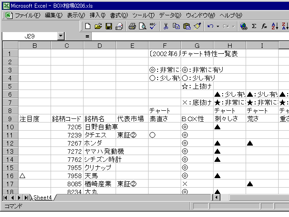
Task: Click first sheet navigation button
Action: (5, 198)
